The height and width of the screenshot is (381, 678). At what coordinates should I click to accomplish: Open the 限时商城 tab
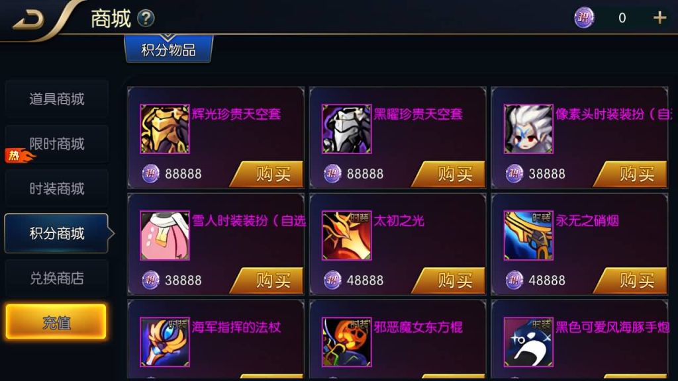(57, 144)
